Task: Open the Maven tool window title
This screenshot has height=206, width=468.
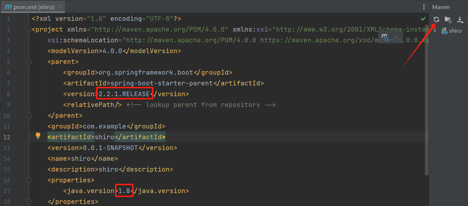Action: coord(441,7)
